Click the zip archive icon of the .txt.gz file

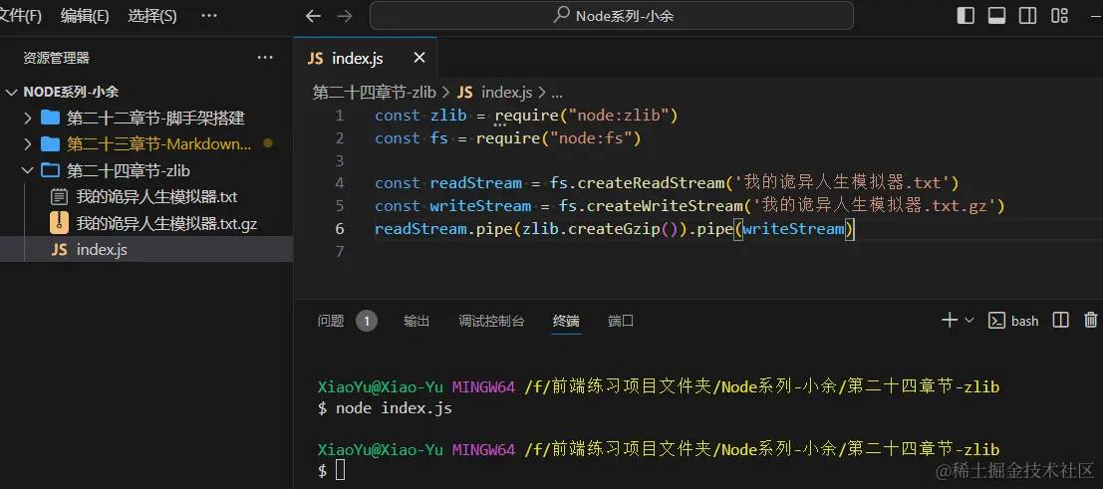pos(59,223)
